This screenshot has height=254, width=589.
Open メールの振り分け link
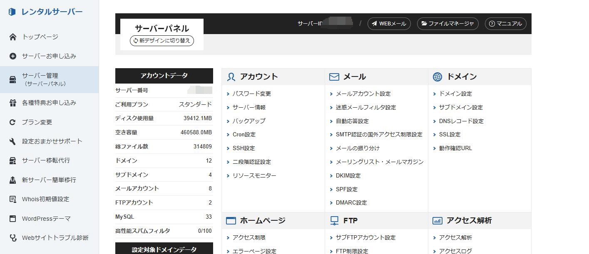[358, 148]
